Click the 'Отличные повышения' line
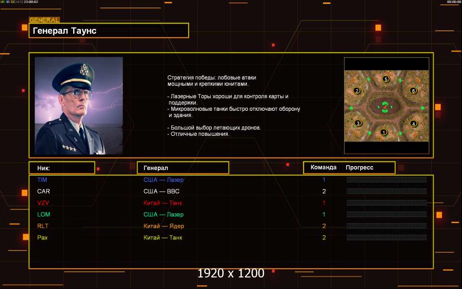This screenshot has height=289, width=462. [198, 134]
